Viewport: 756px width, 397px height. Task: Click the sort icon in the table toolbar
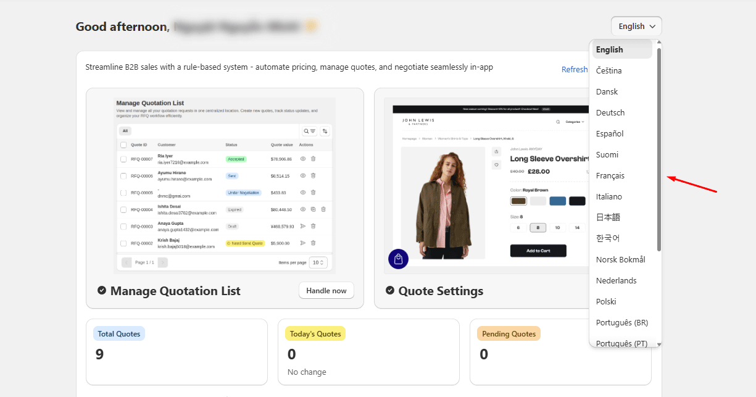pos(325,132)
